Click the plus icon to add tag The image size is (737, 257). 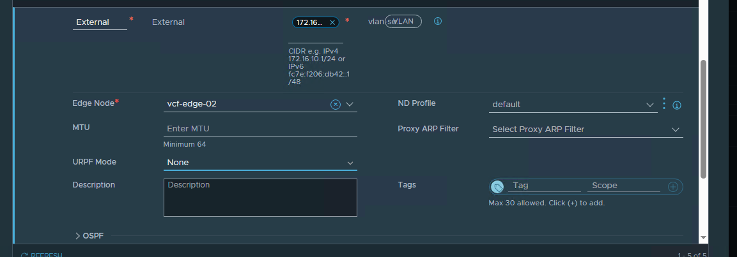tap(672, 187)
